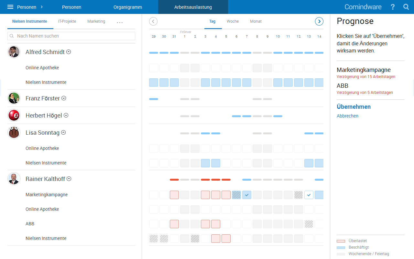
Task: Click ABB under Rainer Kalthoff
Action: (30, 224)
